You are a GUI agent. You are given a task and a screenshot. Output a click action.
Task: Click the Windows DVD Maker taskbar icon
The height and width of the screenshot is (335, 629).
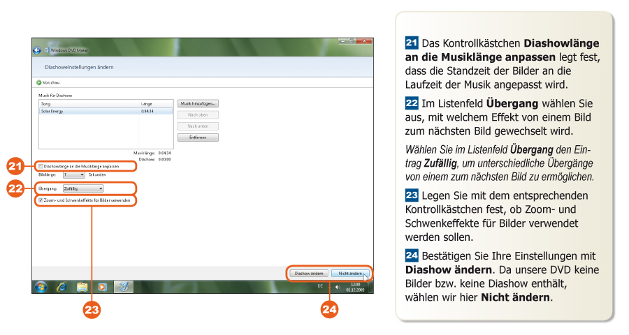(x=123, y=286)
